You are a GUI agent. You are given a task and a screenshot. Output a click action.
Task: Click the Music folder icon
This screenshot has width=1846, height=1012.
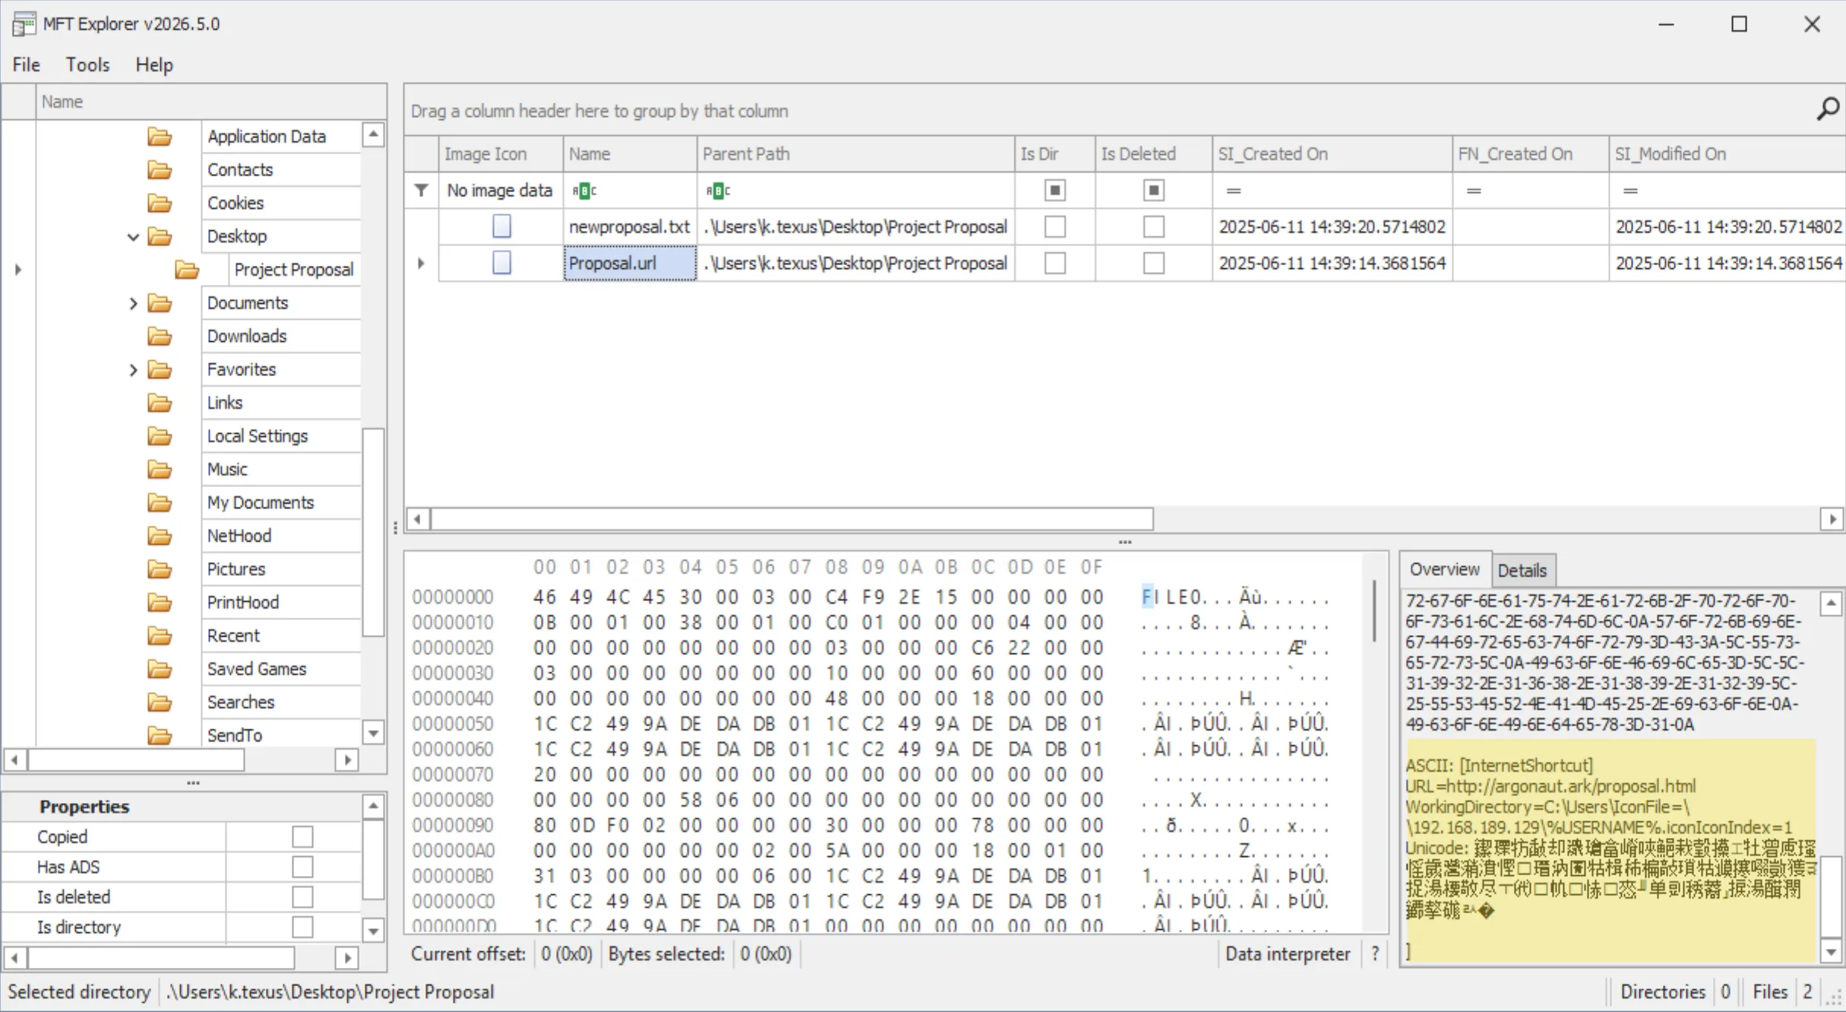tap(160, 470)
